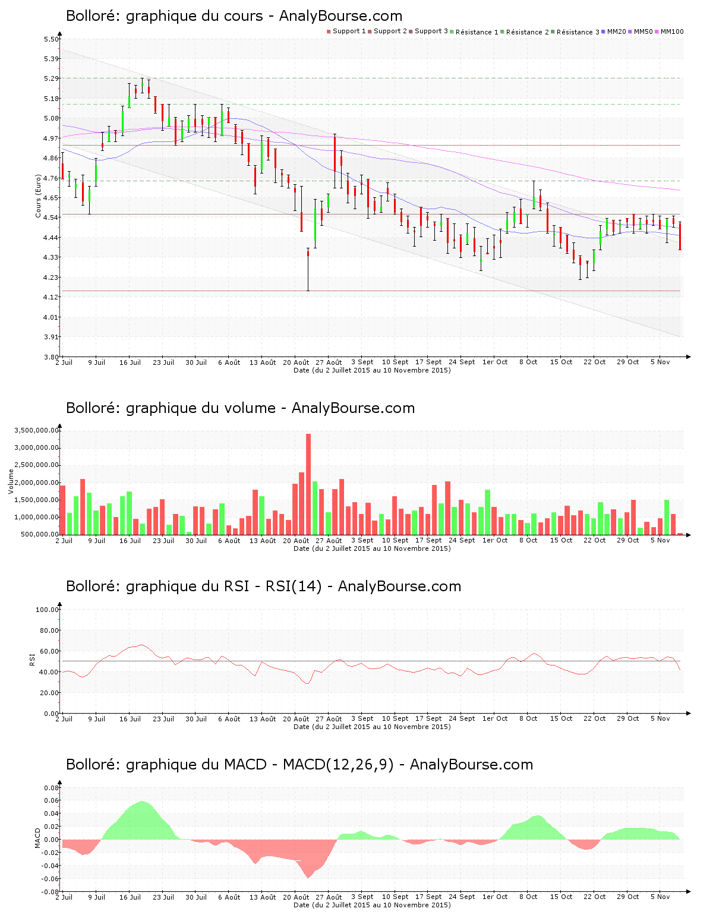Click the 5.29 price tick label
713x921 pixels.
tap(51, 78)
